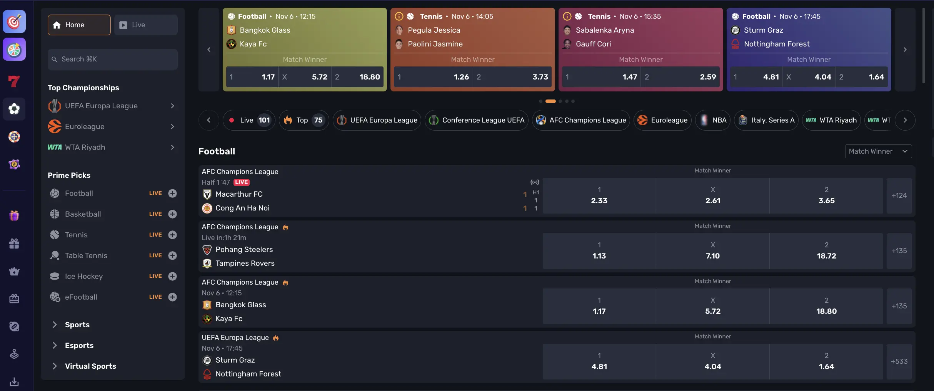The image size is (934, 391).
Task: Switch to the Live tab
Action: [146, 25]
